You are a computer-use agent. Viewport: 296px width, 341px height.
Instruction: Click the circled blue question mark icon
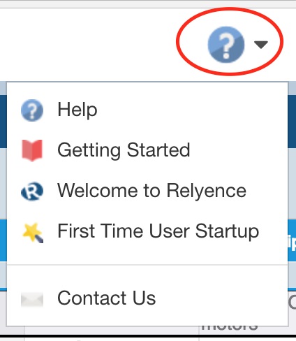[226, 45]
